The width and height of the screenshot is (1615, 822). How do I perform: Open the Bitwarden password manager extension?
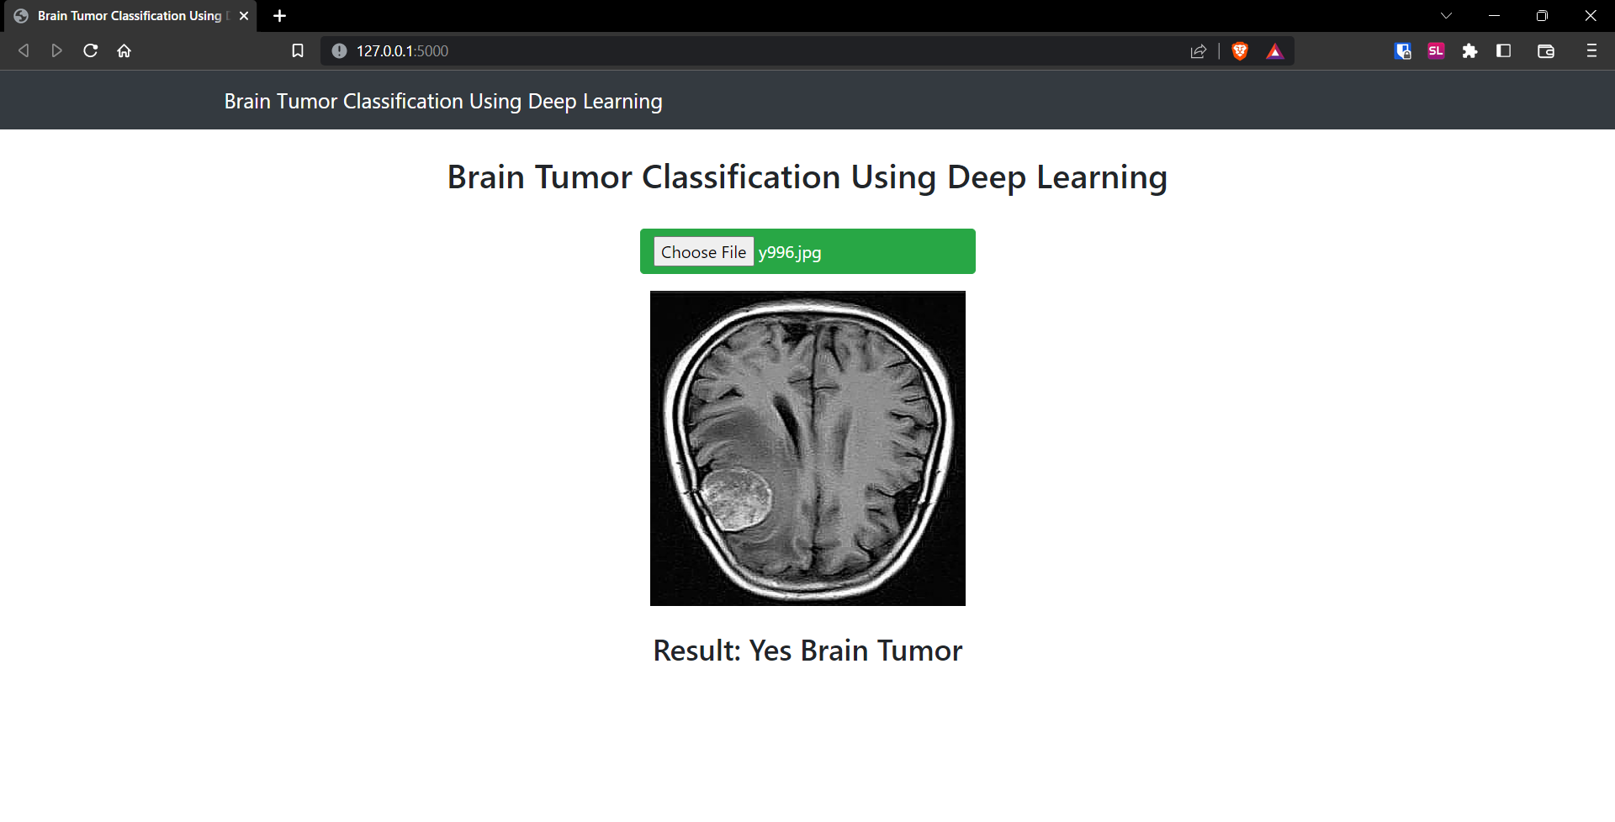tap(1403, 50)
